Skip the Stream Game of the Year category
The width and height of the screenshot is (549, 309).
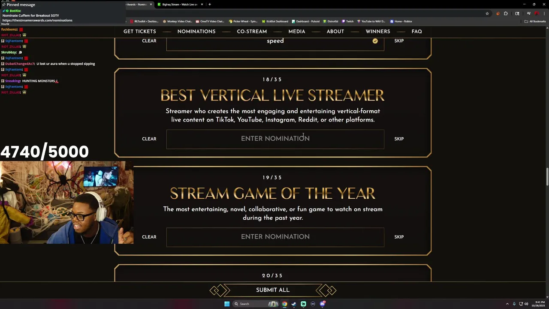point(399,237)
